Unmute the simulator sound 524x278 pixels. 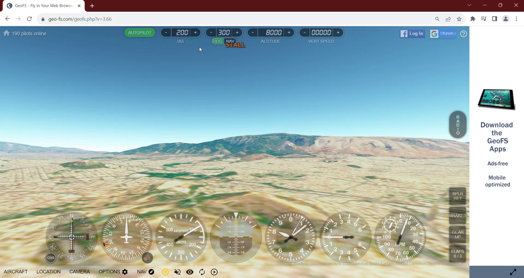tap(177, 272)
